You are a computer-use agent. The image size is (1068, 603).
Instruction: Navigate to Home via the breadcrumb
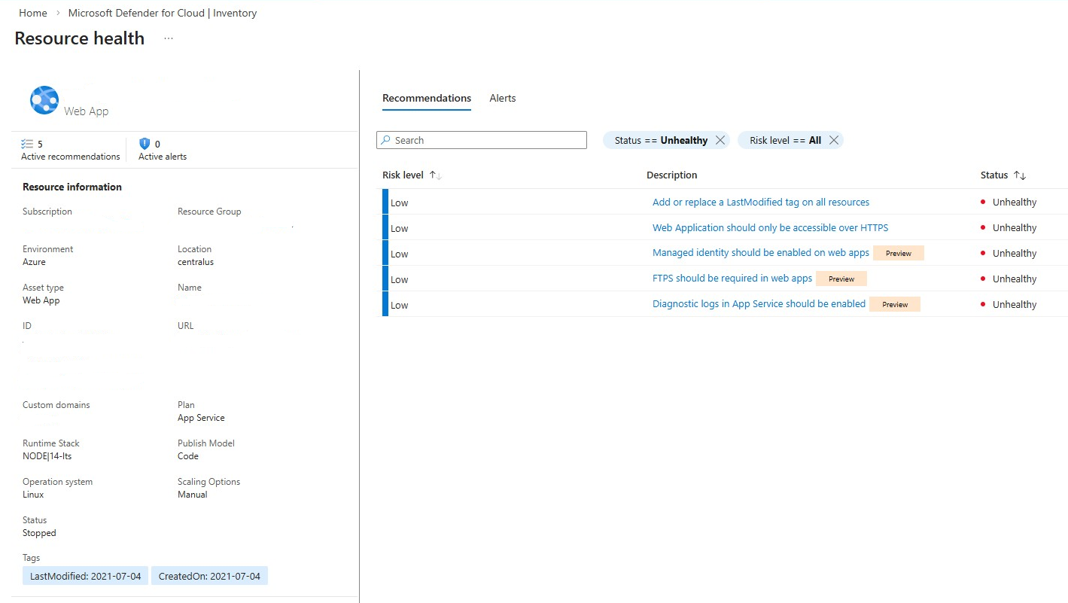pos(32,12)
